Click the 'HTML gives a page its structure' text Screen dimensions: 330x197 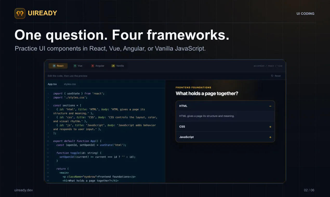(x=207, y=116)
